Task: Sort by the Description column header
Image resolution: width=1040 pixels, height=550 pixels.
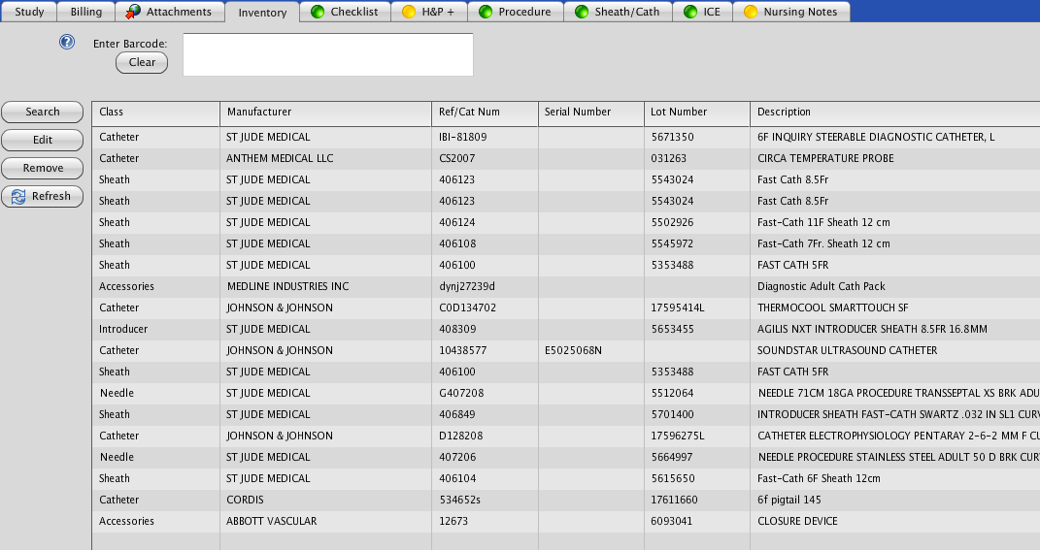Action: coord(894,113)
